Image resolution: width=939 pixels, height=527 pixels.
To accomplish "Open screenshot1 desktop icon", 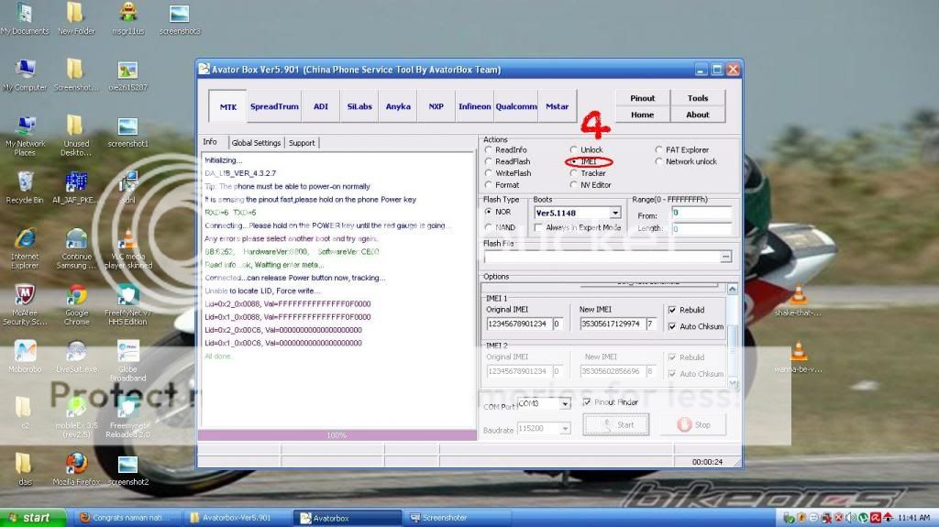I will point(127,132).
